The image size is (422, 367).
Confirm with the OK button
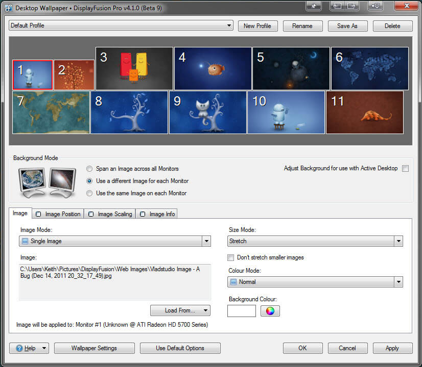point(303,348)
